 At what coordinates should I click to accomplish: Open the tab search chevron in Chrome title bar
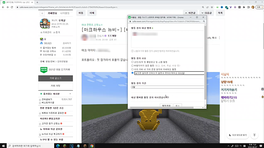[x=243, y=2]
